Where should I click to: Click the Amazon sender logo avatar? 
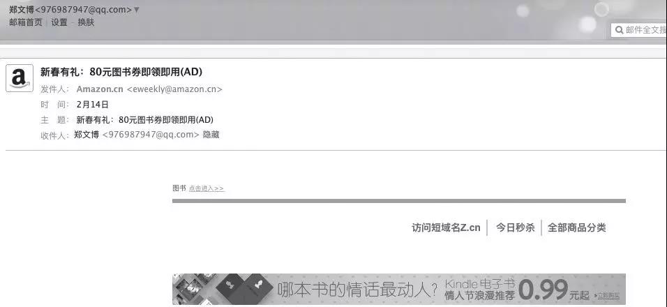click(20, 78)
